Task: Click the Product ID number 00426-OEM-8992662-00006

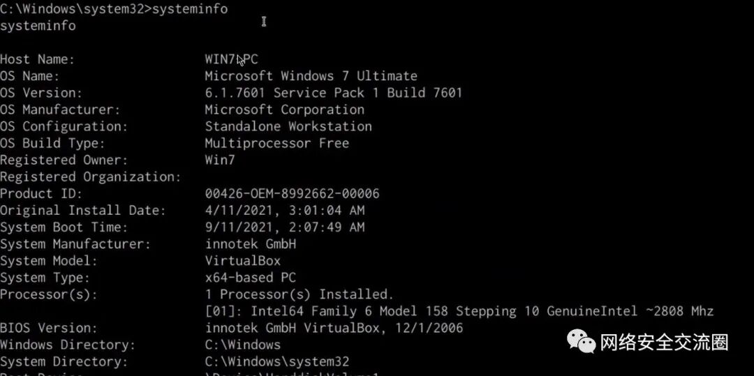Action: 292,193
